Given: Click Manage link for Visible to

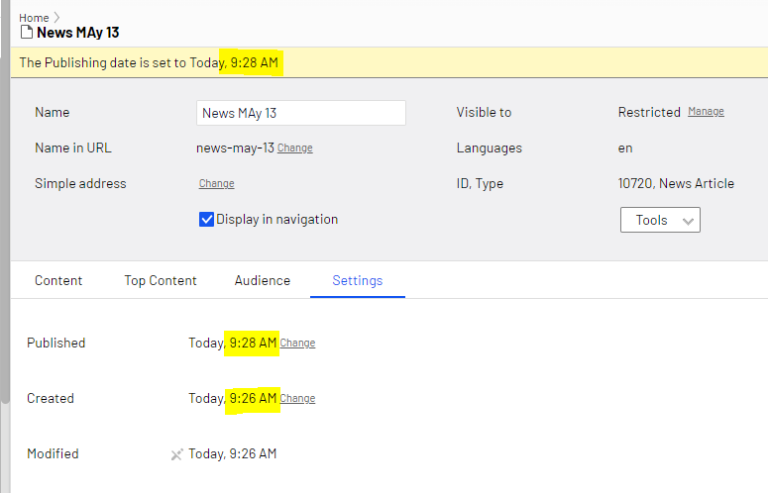Looking at the screenshot, I should click(x=706, y=112).
